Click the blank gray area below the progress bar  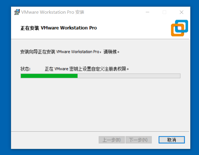[x=100, y=104]
